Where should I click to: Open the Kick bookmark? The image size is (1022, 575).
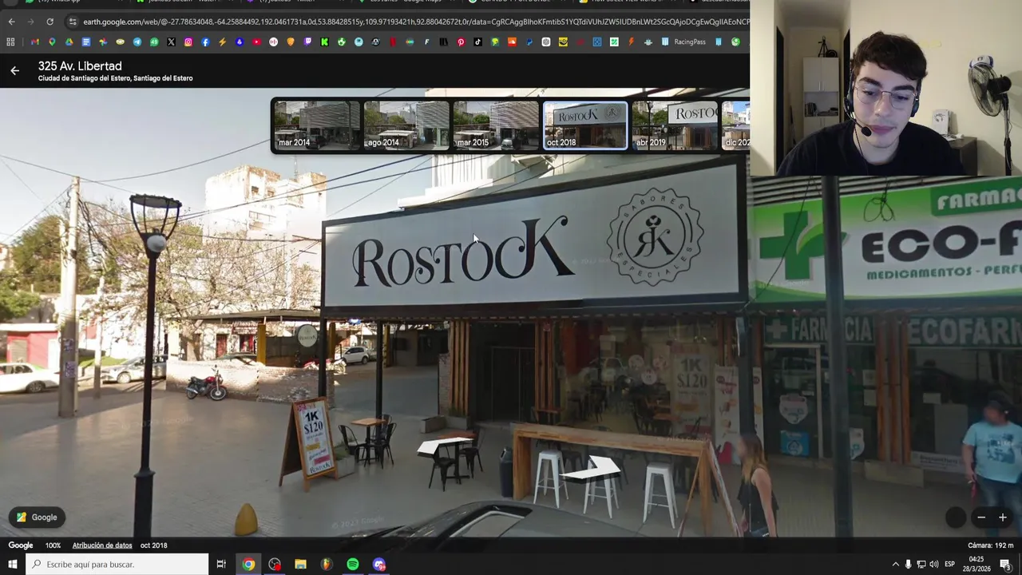coord(324,42)
